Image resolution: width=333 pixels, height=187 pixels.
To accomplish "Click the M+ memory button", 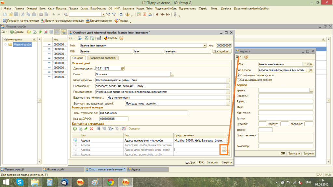I will click(163, 14).
